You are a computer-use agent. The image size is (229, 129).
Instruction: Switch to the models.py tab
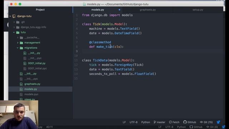pos(98,10)
